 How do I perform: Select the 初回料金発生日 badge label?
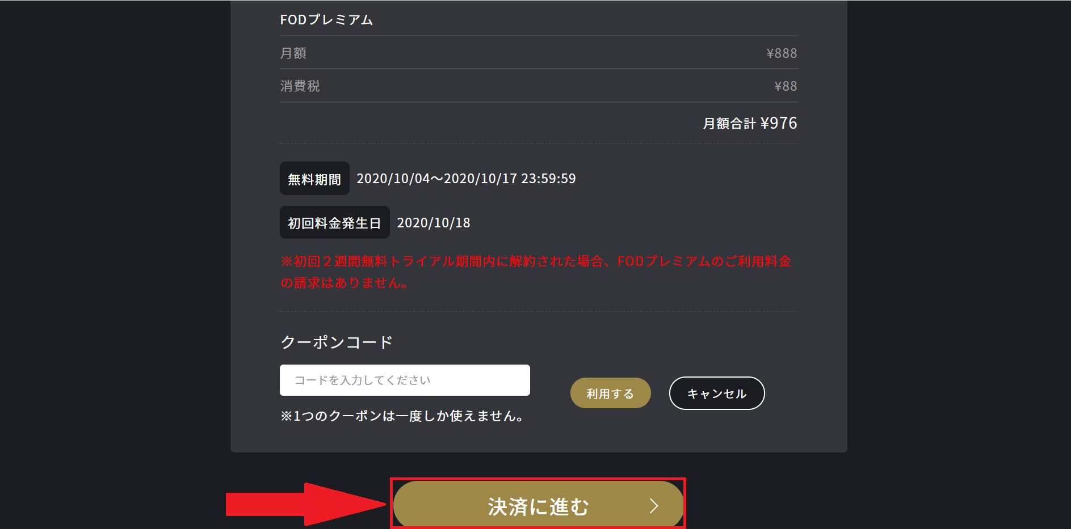(334, 222)
